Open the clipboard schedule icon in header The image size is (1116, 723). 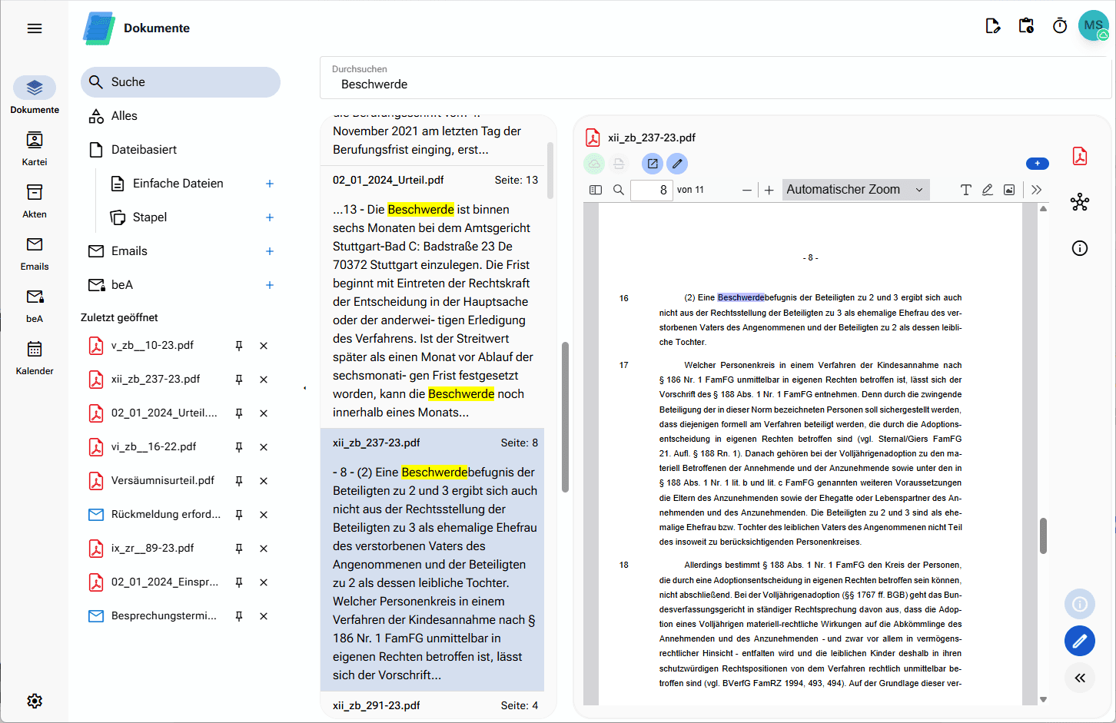point(1026,26)
